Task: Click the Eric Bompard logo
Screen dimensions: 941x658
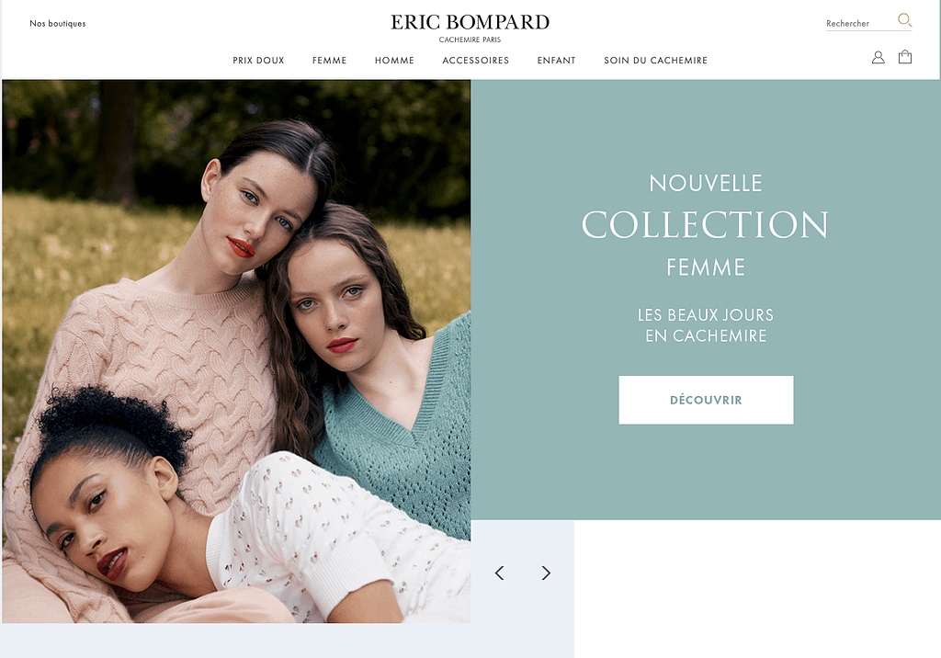Action: pos(470,22)
